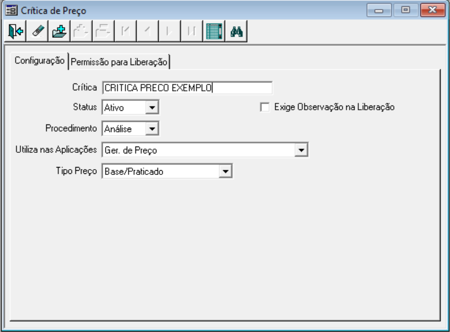The image size is (450, 332).
Task: Minimize the Crítica de Preço window
Action: click(x=379, y=11)
